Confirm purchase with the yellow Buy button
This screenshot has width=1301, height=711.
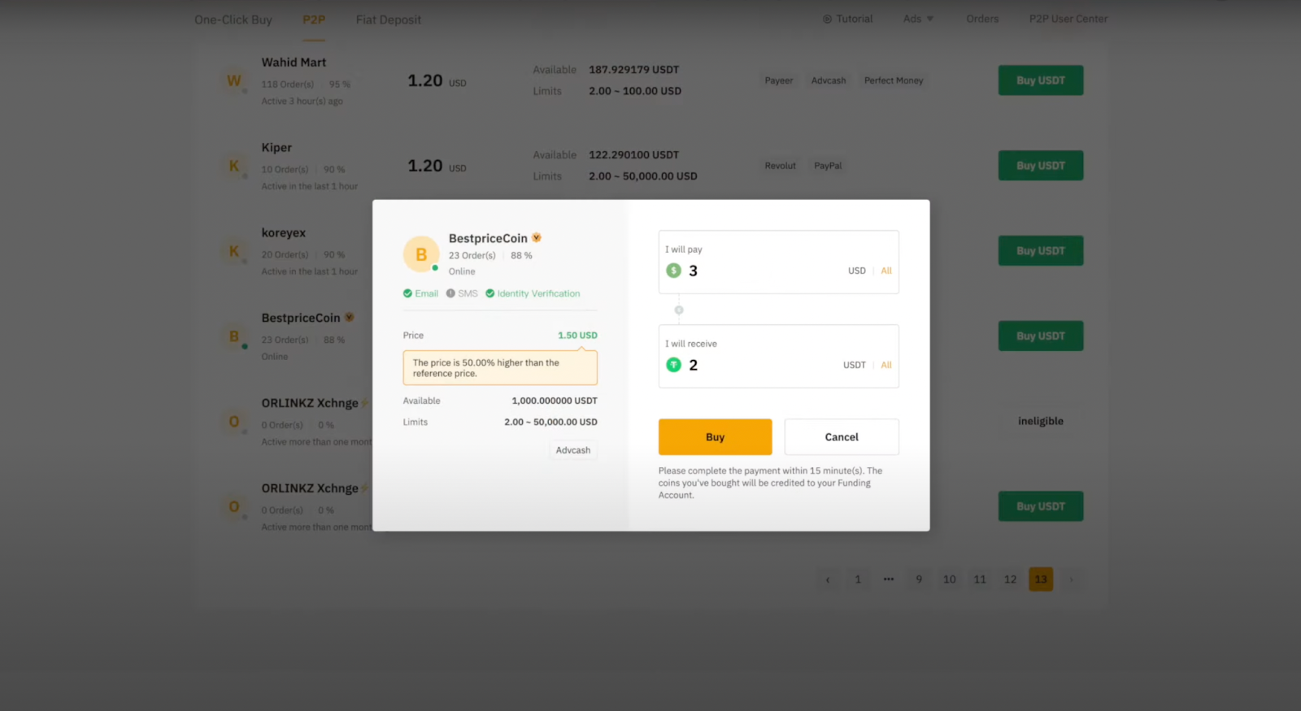coord(715,437)
